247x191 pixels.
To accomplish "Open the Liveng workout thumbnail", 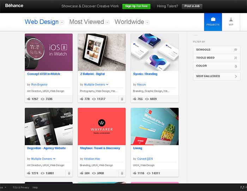I will click(155, 127).
